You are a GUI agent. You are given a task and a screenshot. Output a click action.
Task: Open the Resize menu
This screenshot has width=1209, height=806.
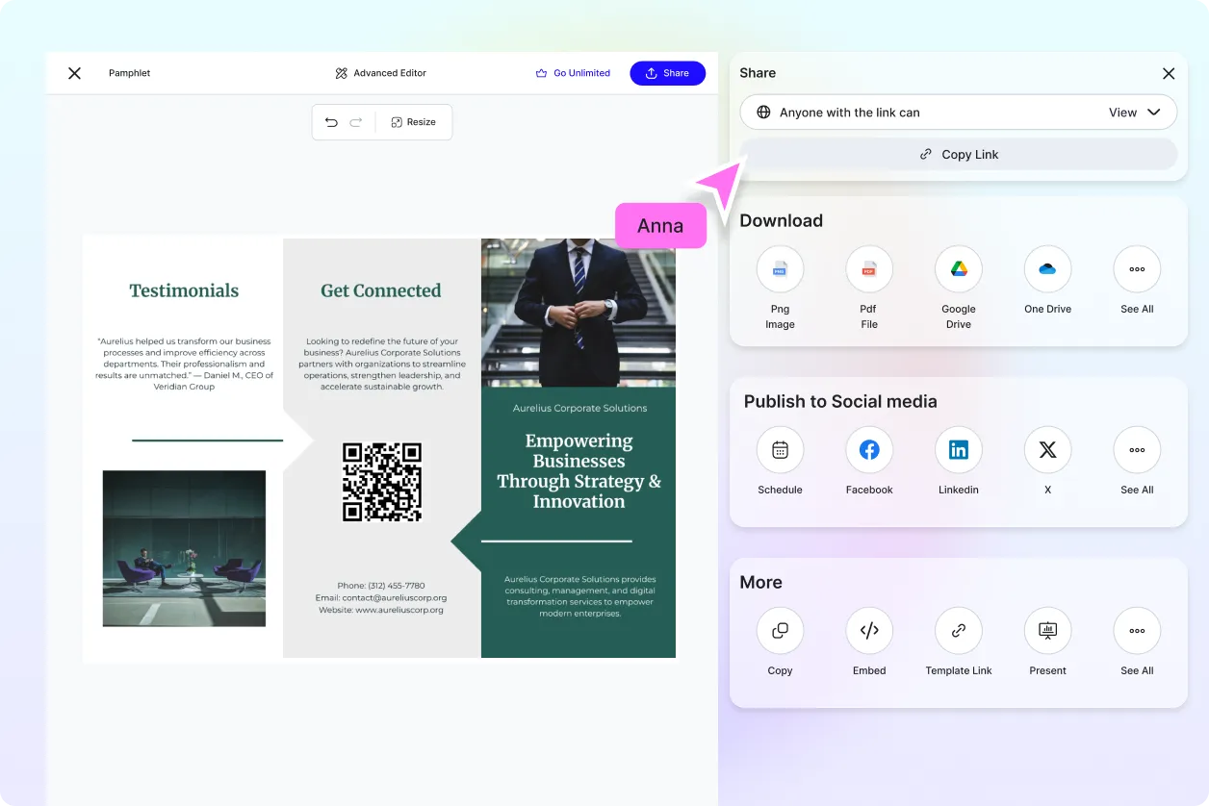click(x=414, y=122)
